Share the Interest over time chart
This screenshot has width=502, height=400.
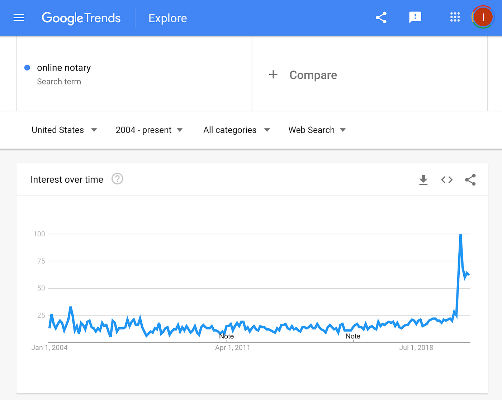coord(470,180)
